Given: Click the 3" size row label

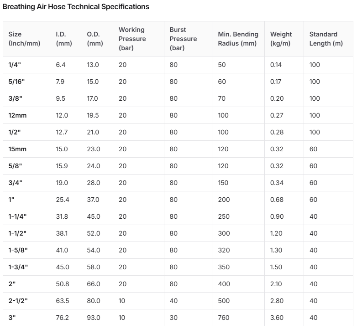Looking at the screenshot, I should coord(26,318).
